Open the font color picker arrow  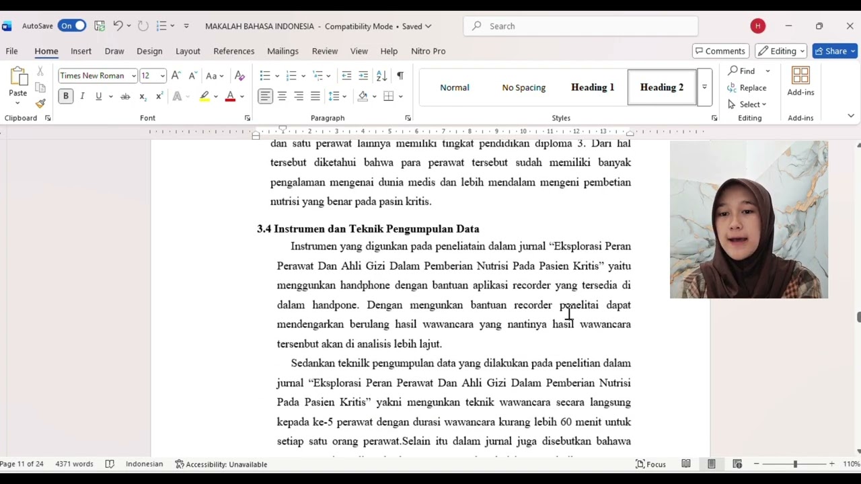tap(242, 96)
